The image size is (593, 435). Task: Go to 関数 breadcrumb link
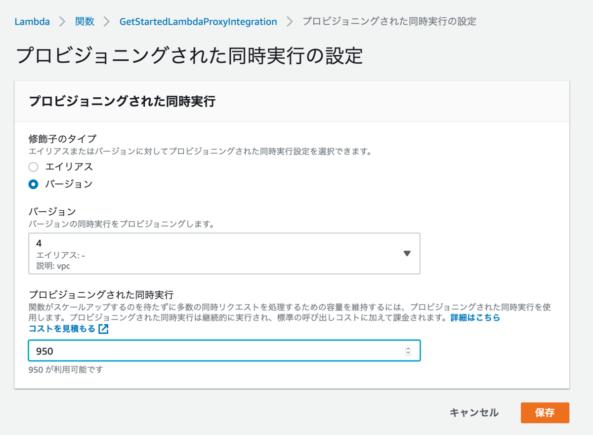click(85, 22)
